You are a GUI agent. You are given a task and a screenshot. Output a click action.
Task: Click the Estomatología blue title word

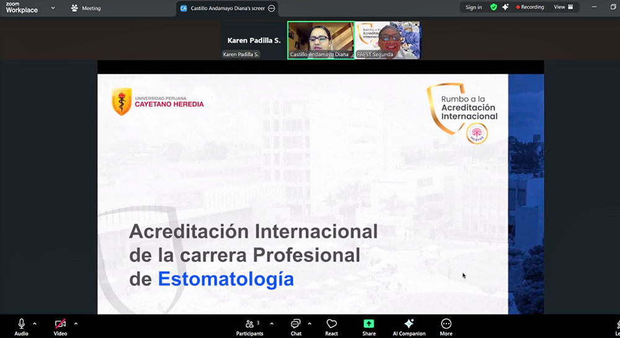tap(226, 279)
